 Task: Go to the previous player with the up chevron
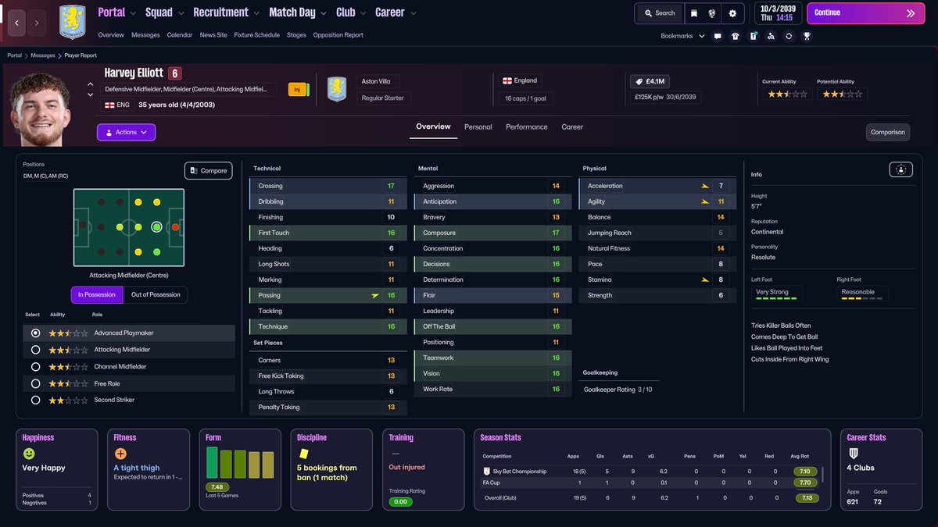click(x=91, y=84)
